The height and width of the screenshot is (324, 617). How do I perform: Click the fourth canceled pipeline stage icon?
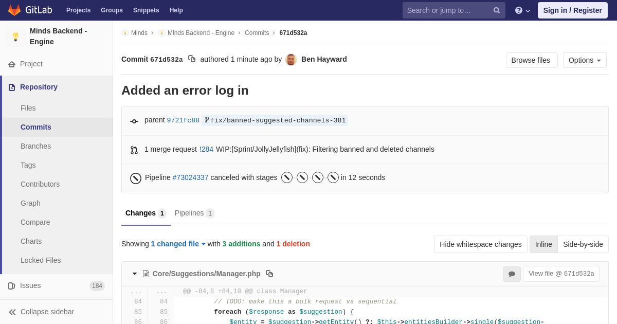tap(333, 177)
